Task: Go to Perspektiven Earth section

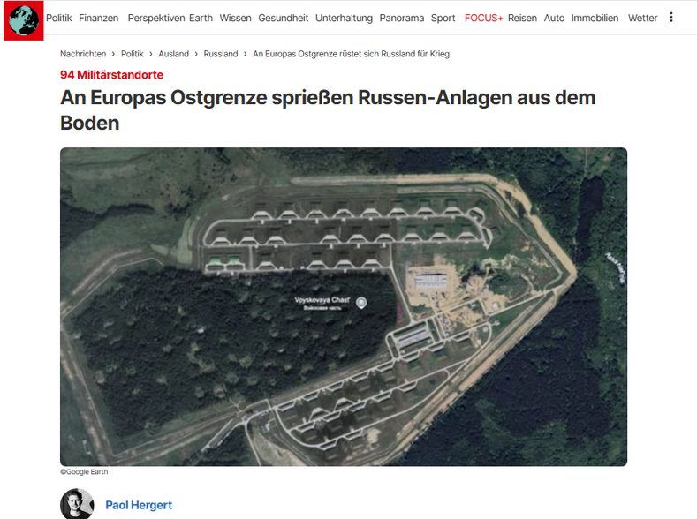Action: [170, 18]
